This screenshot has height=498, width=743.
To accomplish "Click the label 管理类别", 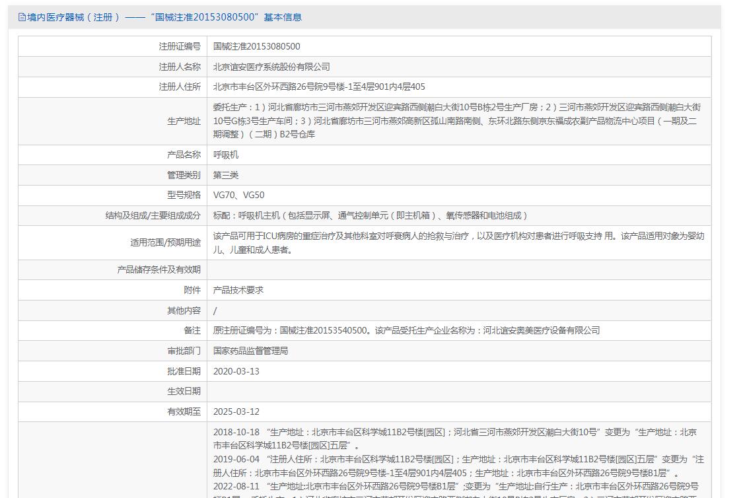I will tap(184, 175).
